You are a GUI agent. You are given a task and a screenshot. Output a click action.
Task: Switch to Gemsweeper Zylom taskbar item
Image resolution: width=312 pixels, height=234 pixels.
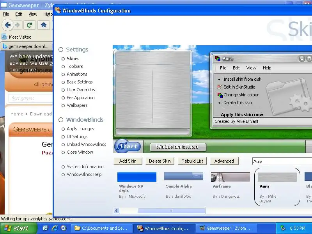(227, 228)
